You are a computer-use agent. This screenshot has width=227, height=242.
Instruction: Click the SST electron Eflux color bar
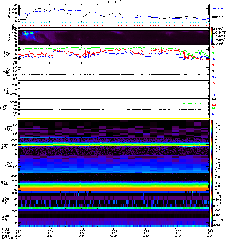[x=212, y=164]
